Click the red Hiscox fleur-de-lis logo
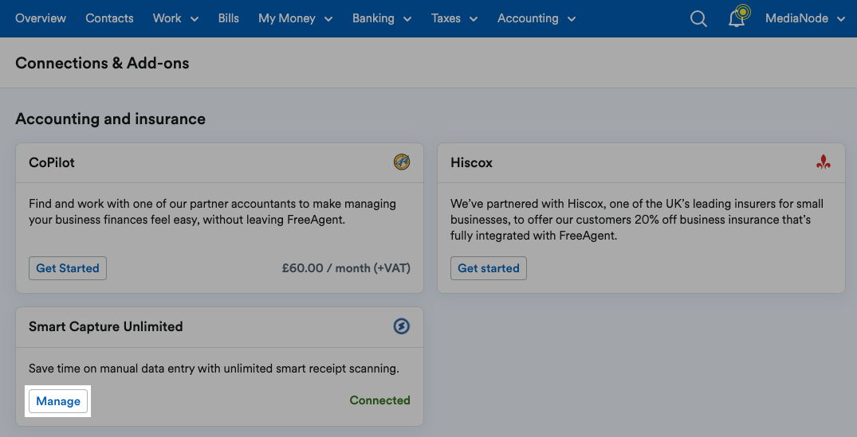857x437 pixels. [824, 162]
